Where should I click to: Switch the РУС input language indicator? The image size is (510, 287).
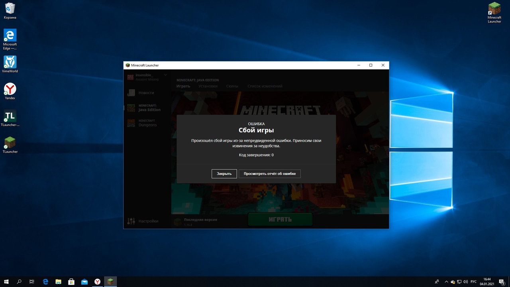coord(474,282)
